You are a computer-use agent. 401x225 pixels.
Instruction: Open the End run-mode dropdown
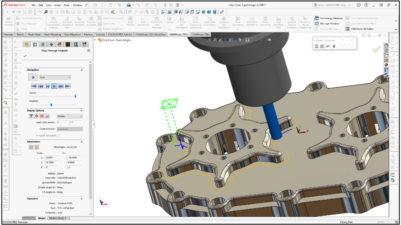coord(55,77)
